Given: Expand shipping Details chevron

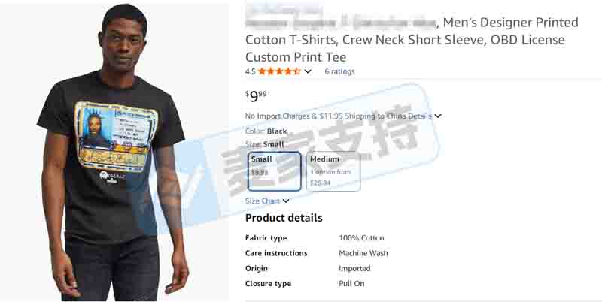Looking at the screenshot, I should click(438, 116).
